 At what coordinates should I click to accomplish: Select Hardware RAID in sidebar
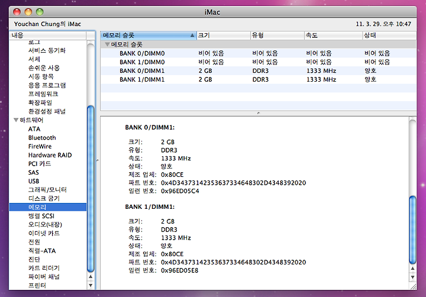50,155
